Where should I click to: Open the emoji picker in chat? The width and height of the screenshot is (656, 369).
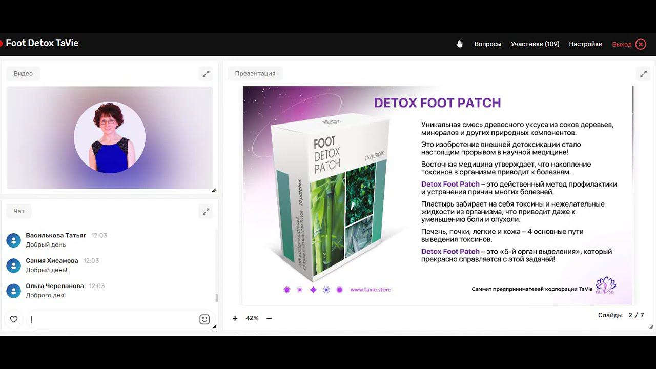(x=204, y=319)
